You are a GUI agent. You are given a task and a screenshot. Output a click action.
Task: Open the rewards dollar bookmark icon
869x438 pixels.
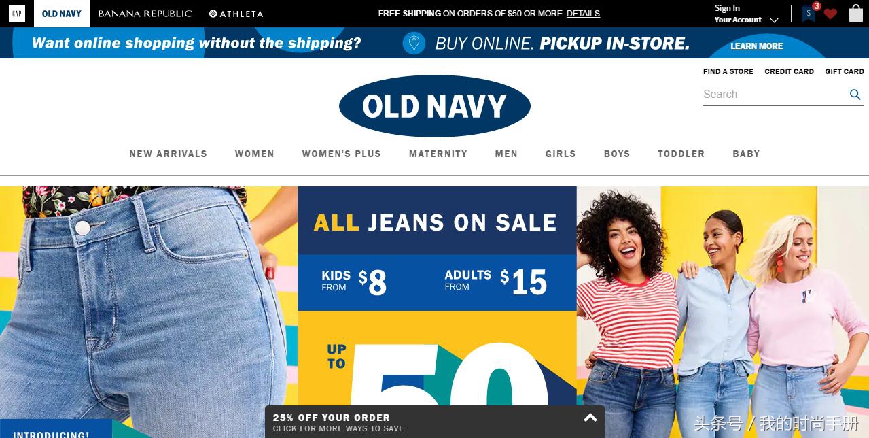(x=809, y=14)
